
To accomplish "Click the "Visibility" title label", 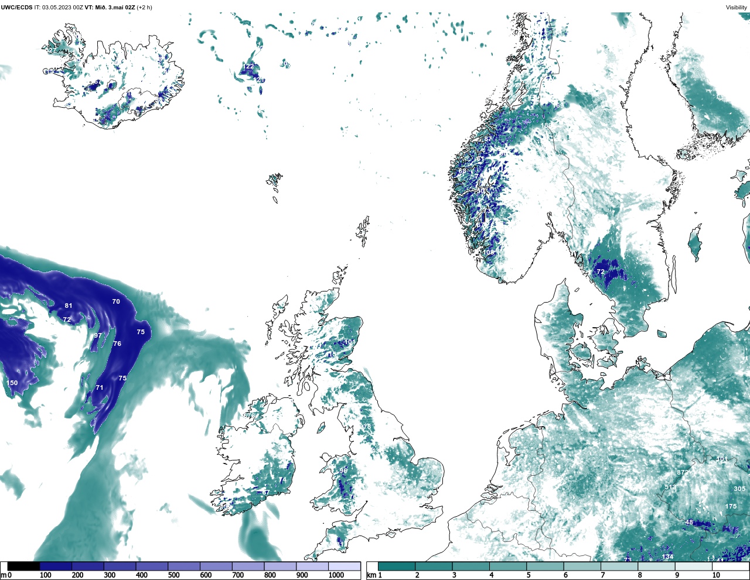I will click(x=737, y=8).
